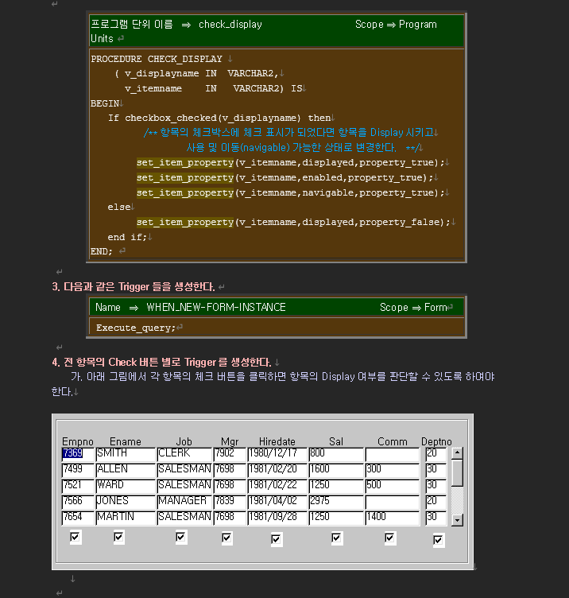This screenshot has width=569, height=598.
Task: Click the 'Scope ⇒ Form' text
Action: [x=413, y=308]
